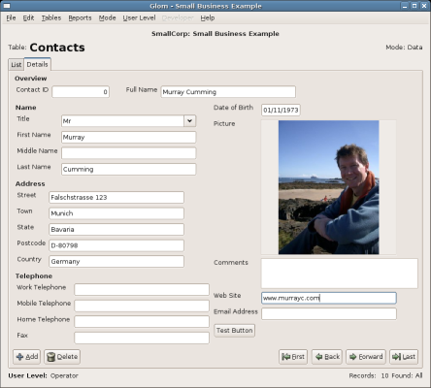Open the Mode menu
The width and height of the screenshot is (431, 388).
[x=108, y=18]
